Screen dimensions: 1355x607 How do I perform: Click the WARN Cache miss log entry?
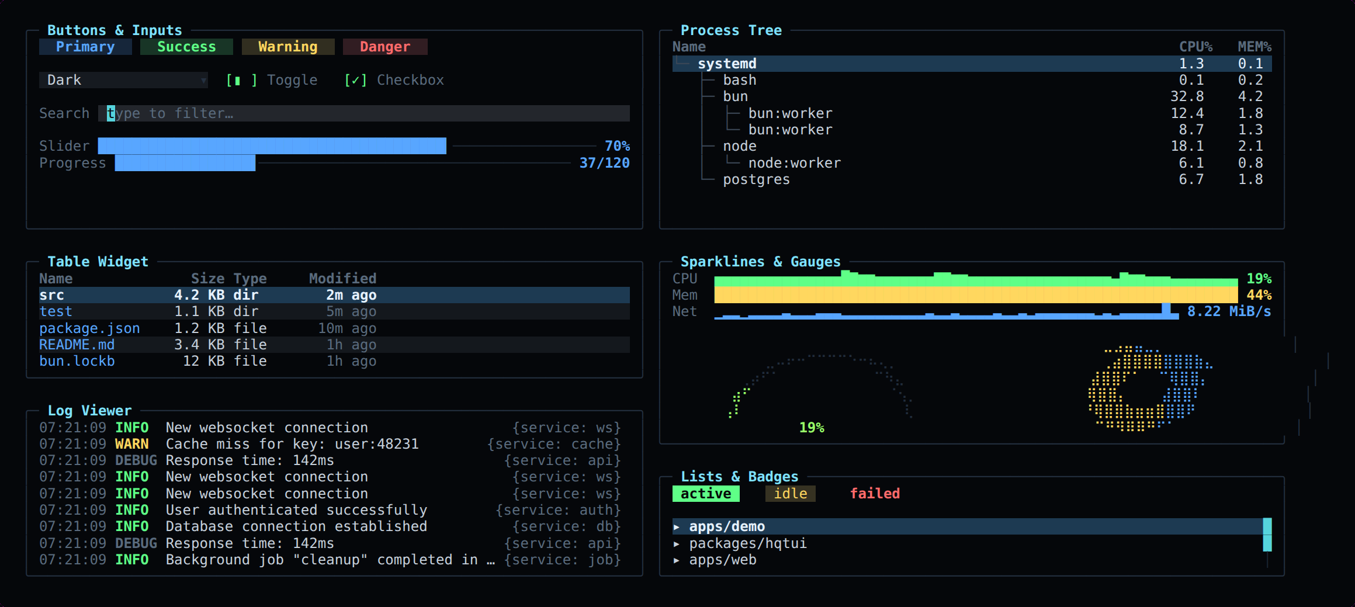[330, 444]
